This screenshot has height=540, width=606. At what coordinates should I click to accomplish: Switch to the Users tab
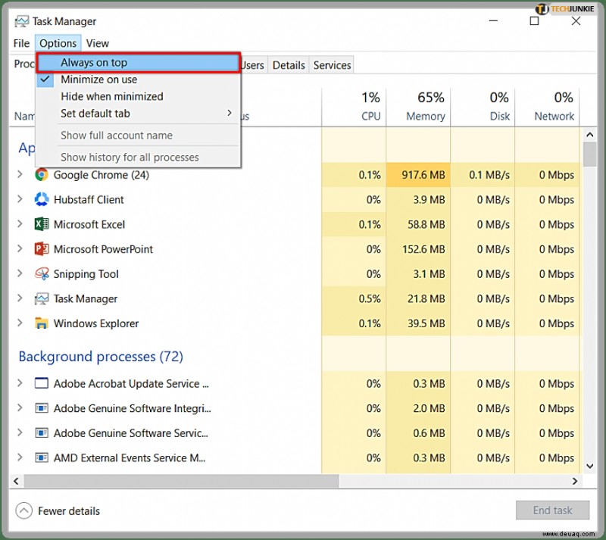tap(252, 65)
